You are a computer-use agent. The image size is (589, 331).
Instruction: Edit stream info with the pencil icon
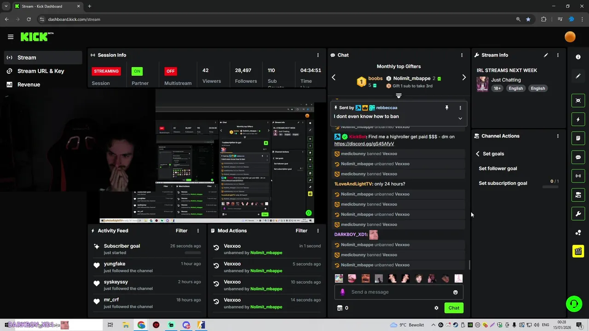(546, 55)
